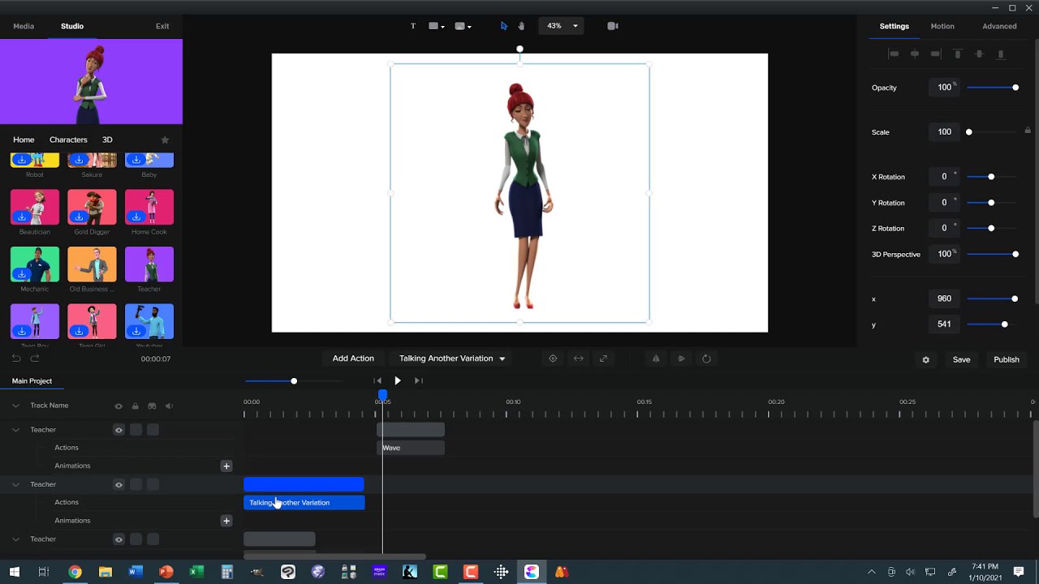Click the undo arrow icon
The height and width of the screenshot is (584, 1039).
click(x=16, y=358)
